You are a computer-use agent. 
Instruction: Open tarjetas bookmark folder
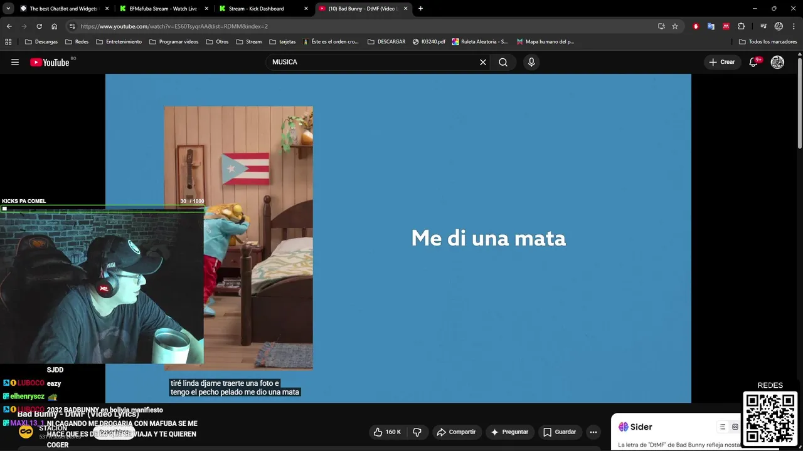click(282, 42)
